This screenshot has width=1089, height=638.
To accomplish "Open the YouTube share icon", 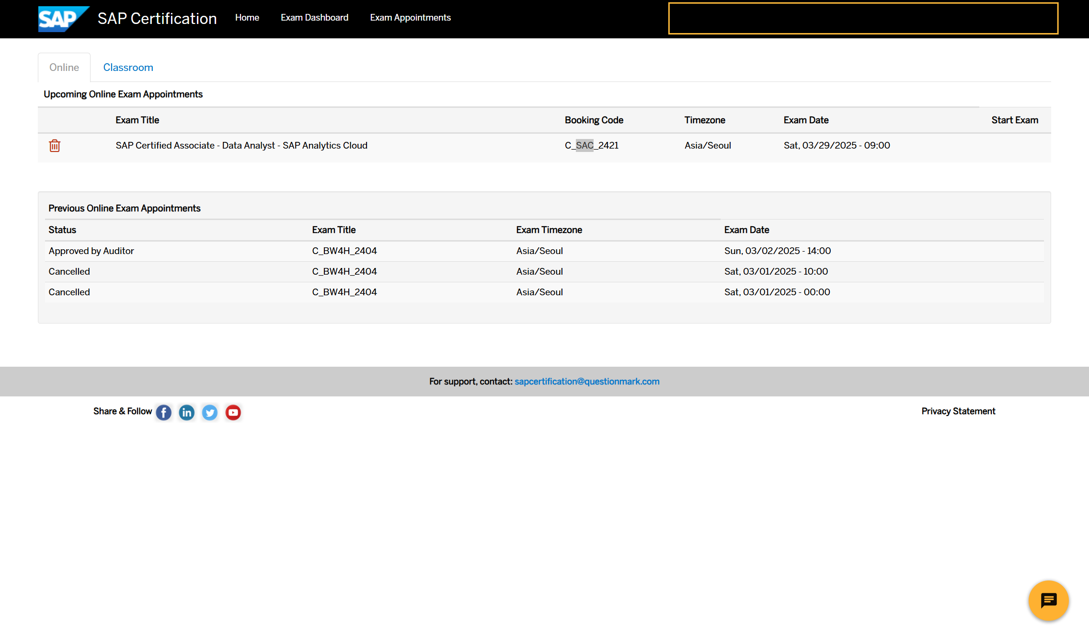I will click(233, 412).
